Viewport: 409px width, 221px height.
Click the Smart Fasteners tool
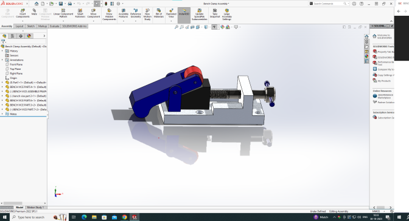[80, 13]
